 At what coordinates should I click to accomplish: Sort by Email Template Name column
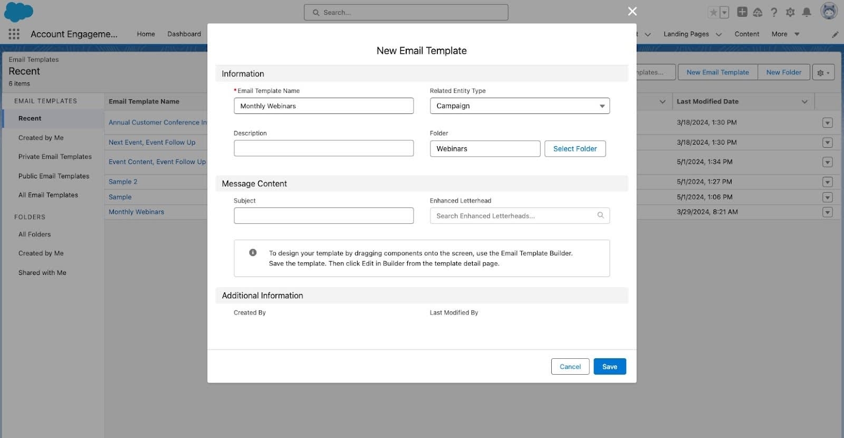(144, 101)
